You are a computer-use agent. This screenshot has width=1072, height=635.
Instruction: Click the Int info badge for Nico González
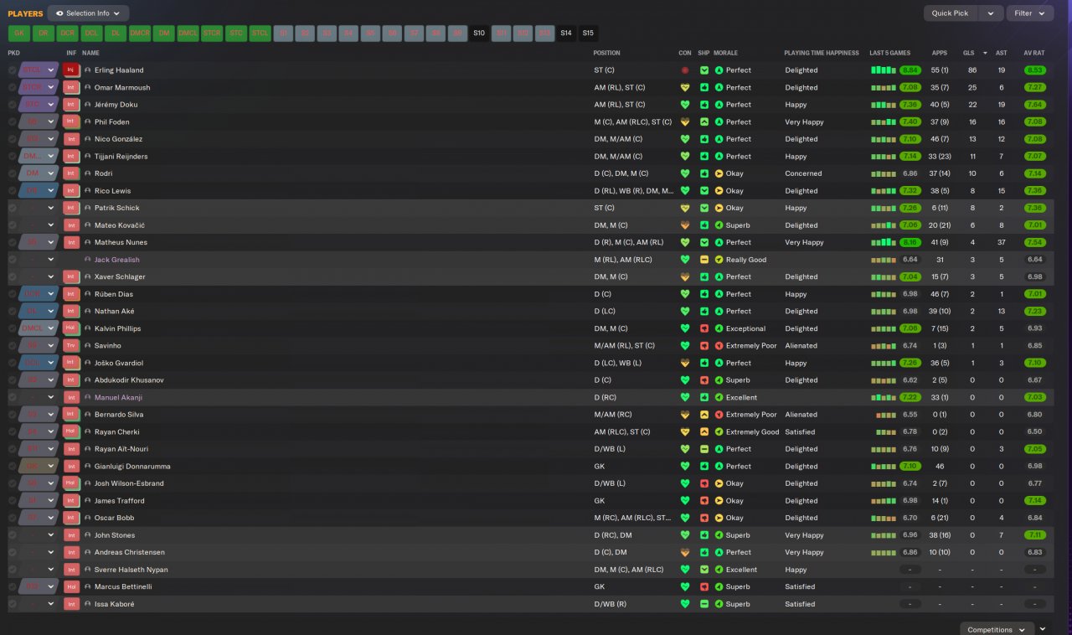click(x=71, y=139)
